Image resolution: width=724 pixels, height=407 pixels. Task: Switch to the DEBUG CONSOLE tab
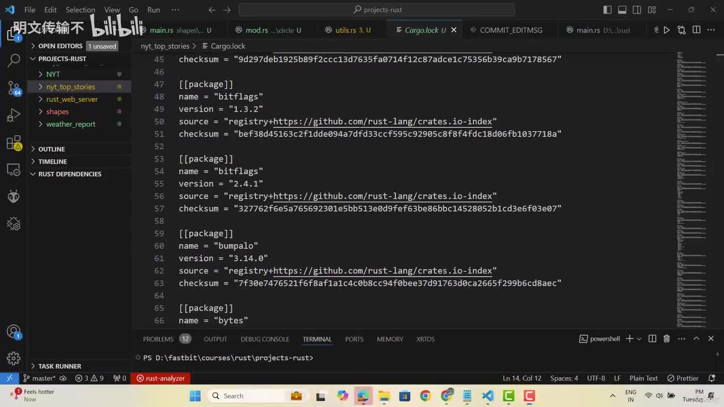point(265,339)
